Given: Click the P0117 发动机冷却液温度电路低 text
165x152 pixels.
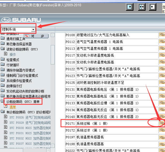Looking at the screenshot, I should pyautogui.click(x=95, y=55).
